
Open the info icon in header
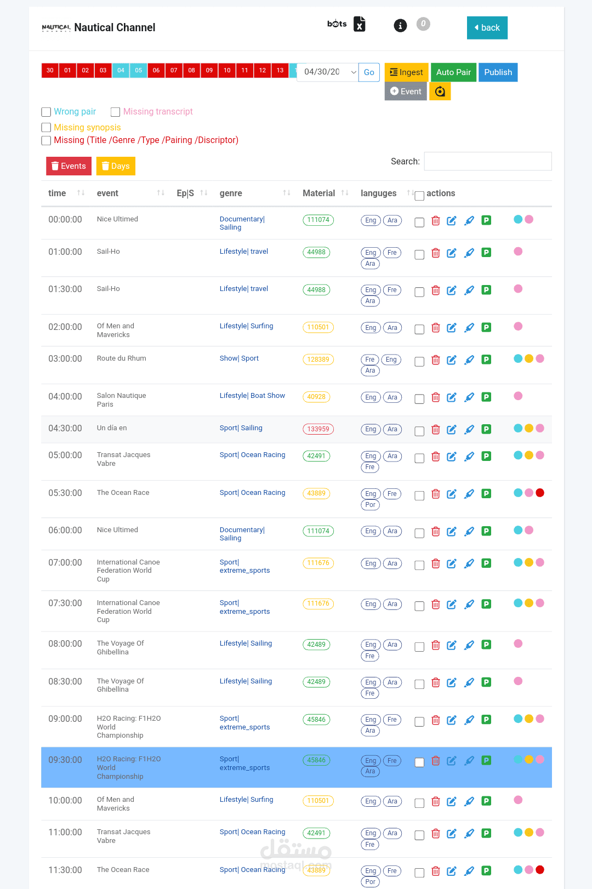coord(401,25)
